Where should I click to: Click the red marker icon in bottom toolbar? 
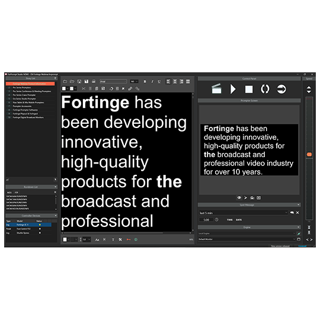coord(129,239)
